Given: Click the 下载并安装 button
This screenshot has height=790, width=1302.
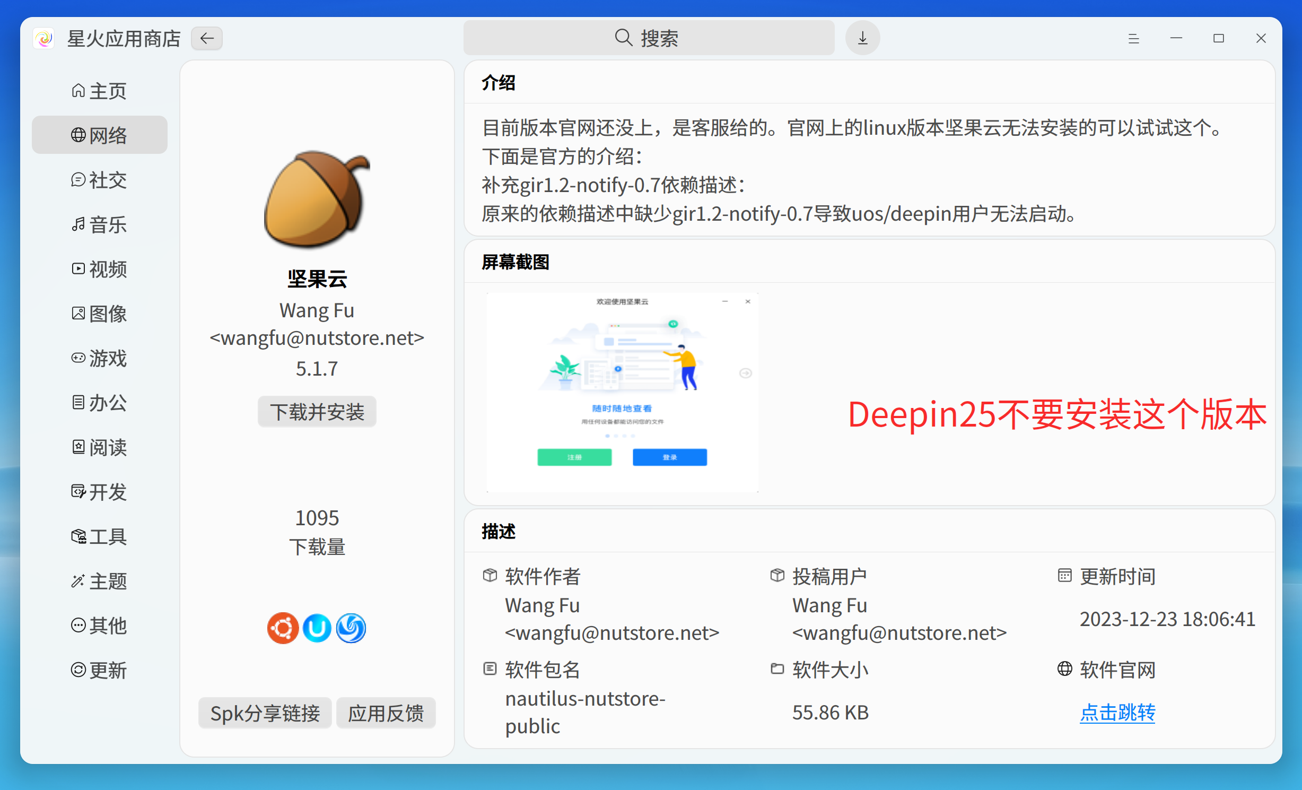Looking at the screenshot, I should tap(317, 412).
